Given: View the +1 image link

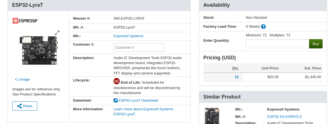Looking at the screenshot, I should point(22,79).
